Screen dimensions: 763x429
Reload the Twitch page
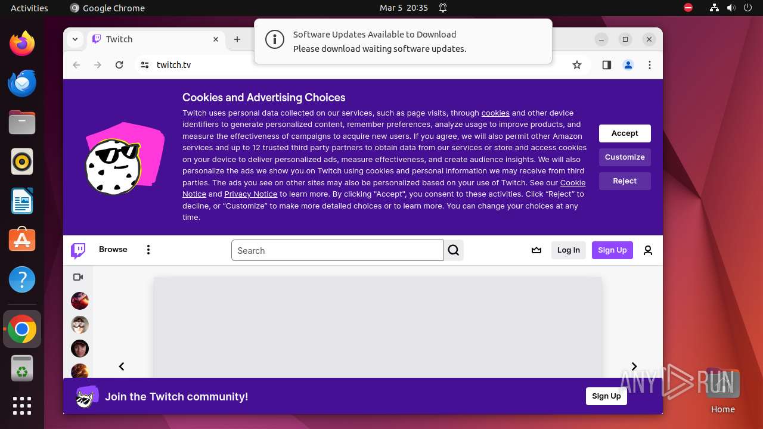pos(119,65)
